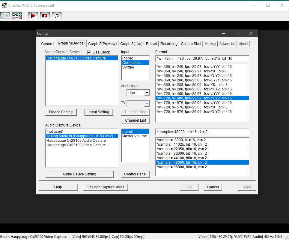Select Analog Audio In (Hauppauge USB-Live2)
Viewport: 289px width, 240px height.
(82, 136)
